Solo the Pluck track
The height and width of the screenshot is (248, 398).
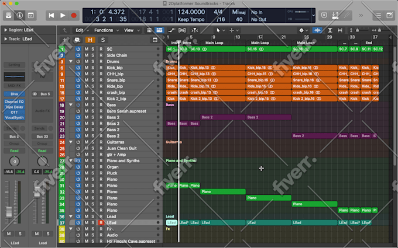click(x=93, y=173)
